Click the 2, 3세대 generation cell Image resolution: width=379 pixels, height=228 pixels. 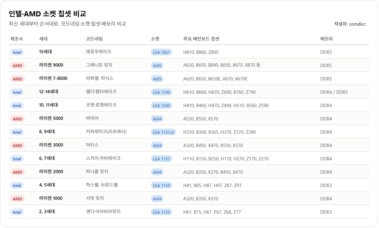coord(47,212)
